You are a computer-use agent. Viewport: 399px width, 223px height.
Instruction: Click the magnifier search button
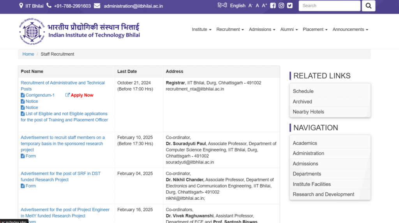tap(369, 5)
